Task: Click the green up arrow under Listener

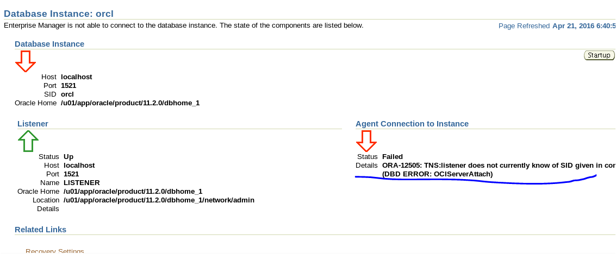Action: click(x=28, y=141)
